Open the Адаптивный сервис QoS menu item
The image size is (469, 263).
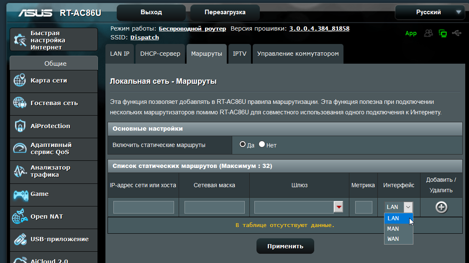click(x=54, y=149)
